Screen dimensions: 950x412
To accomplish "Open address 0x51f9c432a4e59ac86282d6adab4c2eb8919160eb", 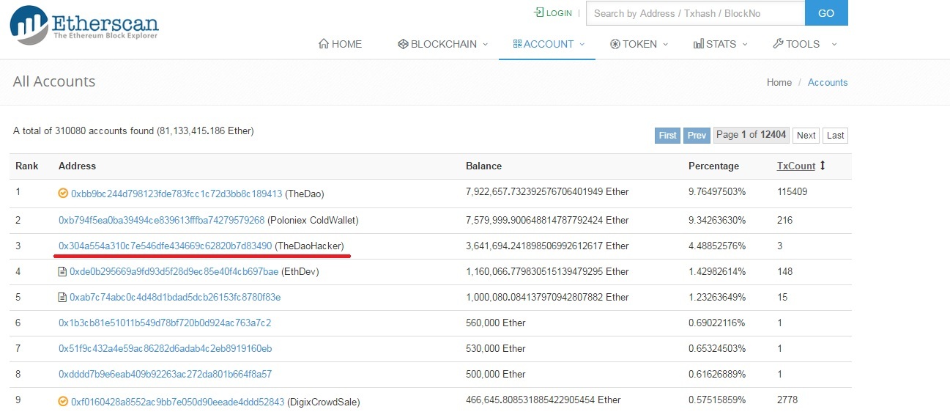I will 165,348.
